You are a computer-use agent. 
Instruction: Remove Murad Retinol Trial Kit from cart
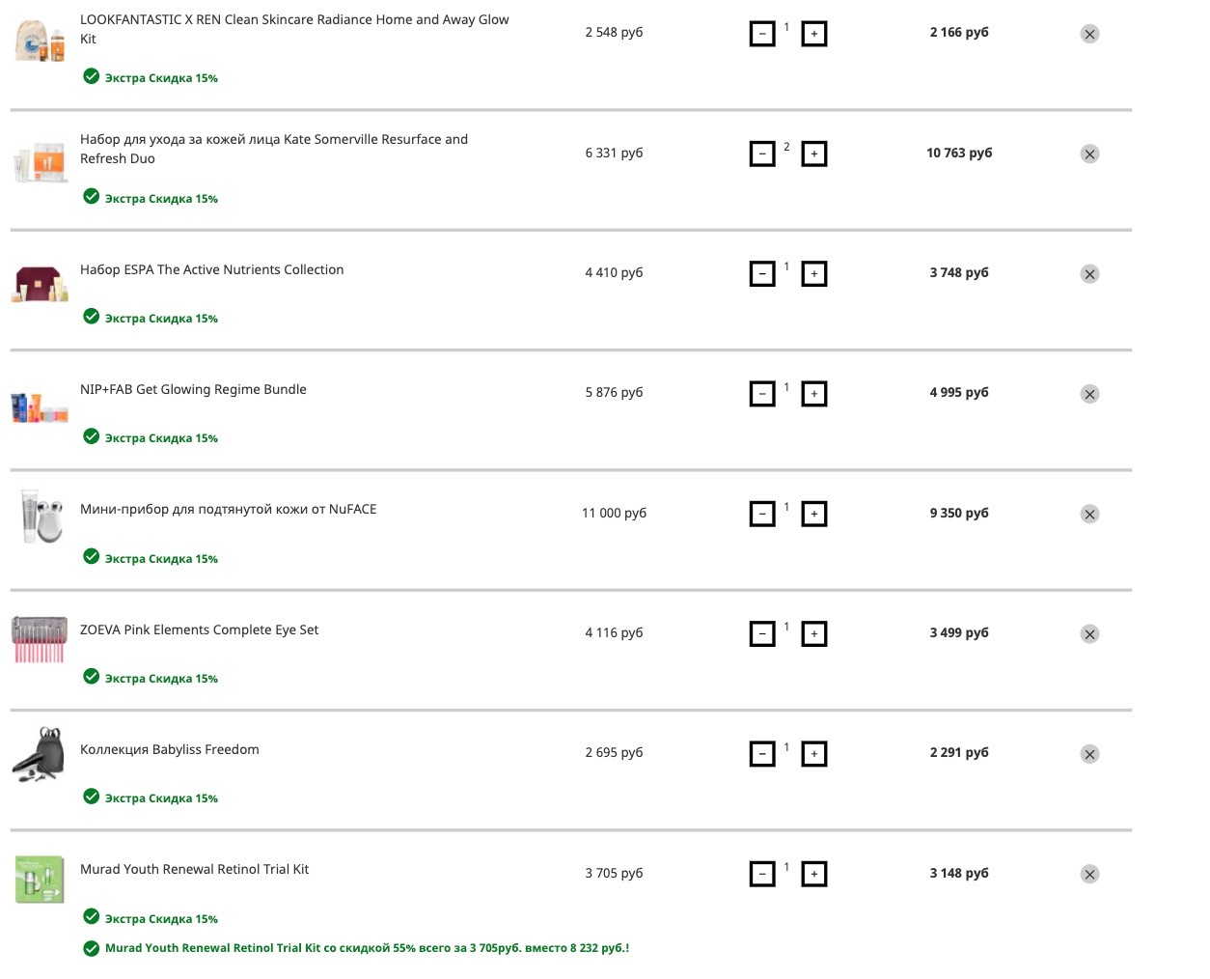click(1089, 874)
